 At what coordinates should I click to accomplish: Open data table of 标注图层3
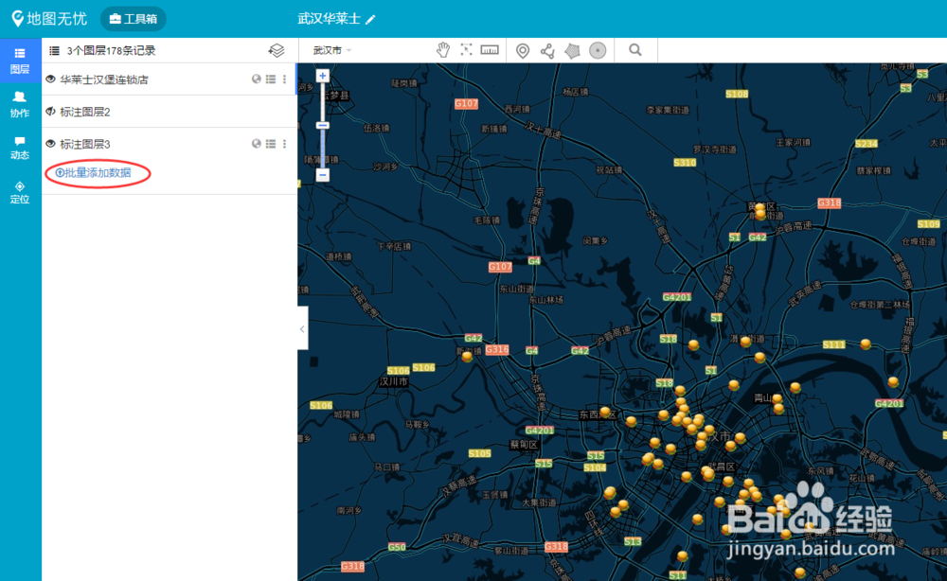tap(271, 144)
